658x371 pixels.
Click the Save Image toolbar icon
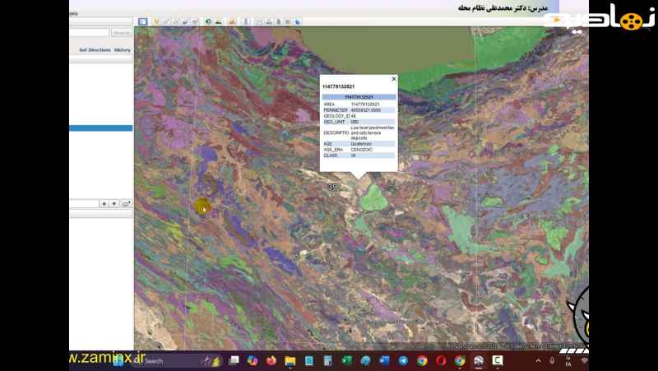[x=278, y=21]
